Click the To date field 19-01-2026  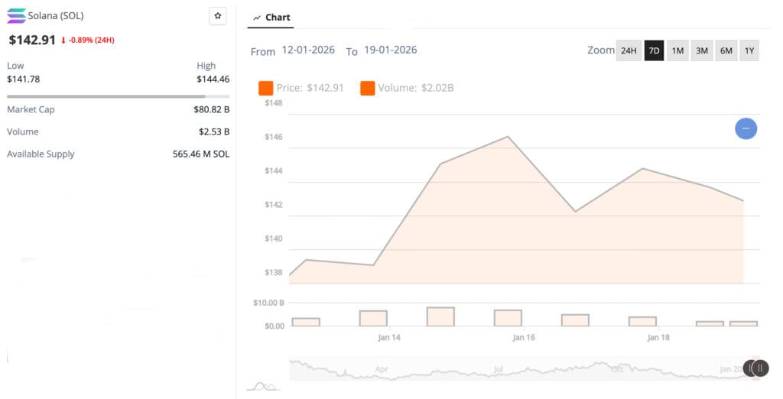click(390, 50)
